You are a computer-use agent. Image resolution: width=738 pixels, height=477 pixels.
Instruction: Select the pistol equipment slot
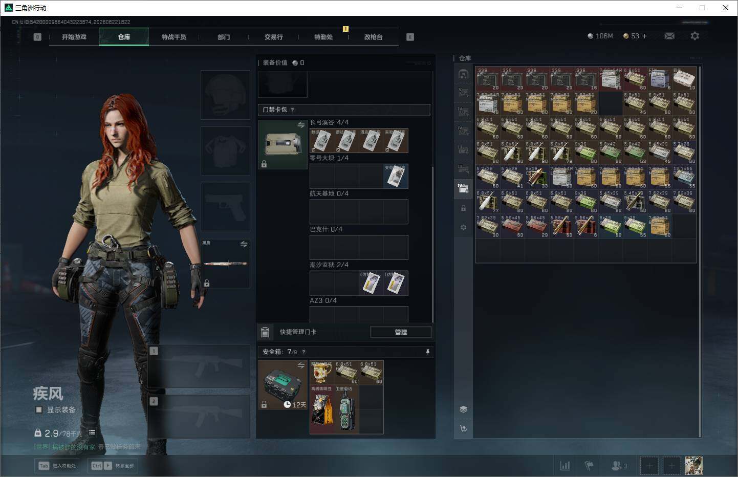click(225, 207)
